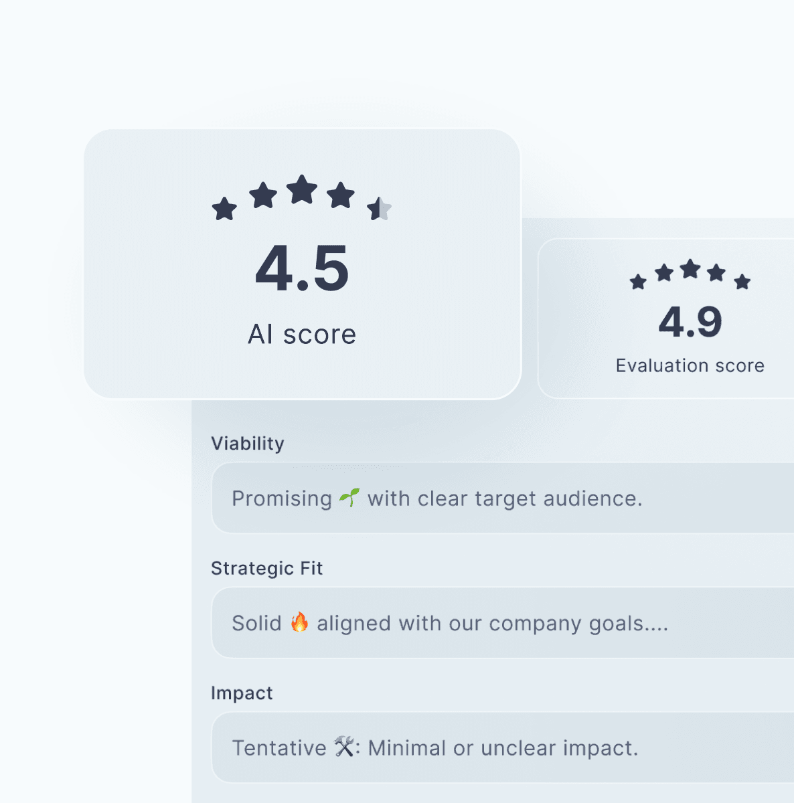Click the first star above the 4.9 score
Viewport: 794px width, 803px height.
[638, 282]
